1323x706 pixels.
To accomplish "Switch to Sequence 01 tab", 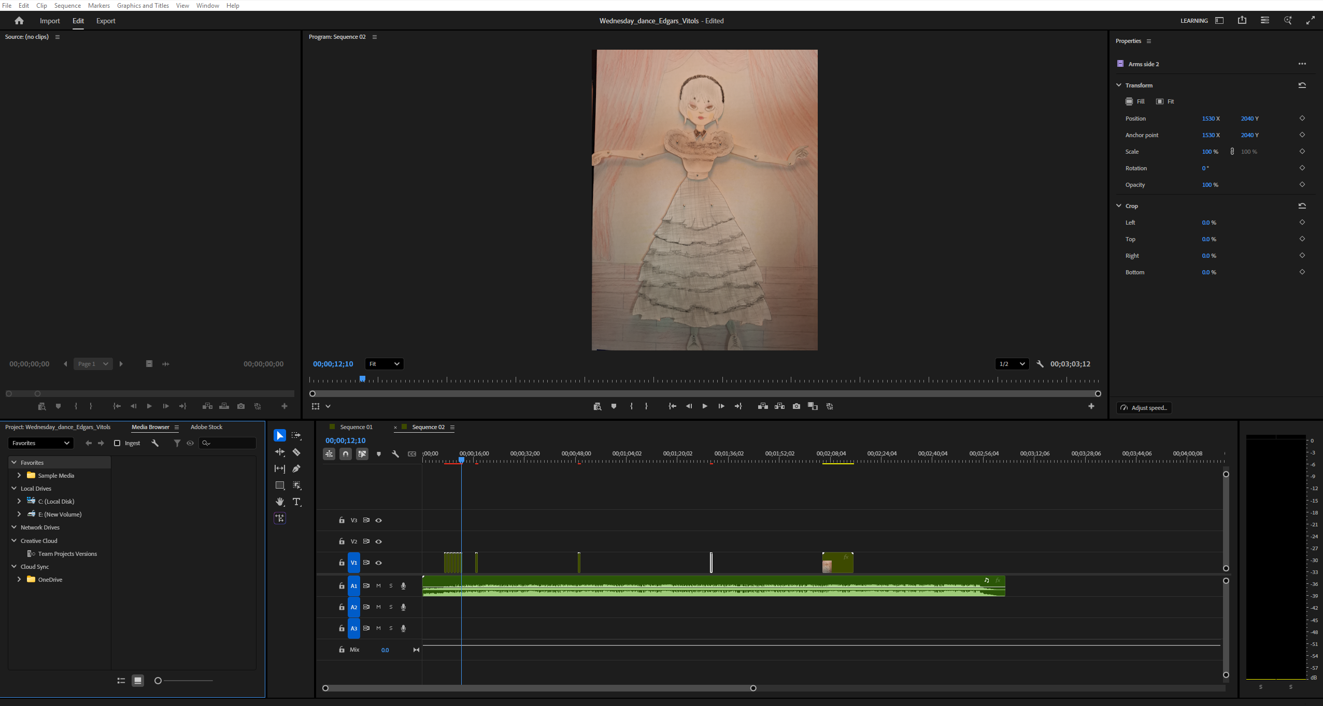I will 356,427.
